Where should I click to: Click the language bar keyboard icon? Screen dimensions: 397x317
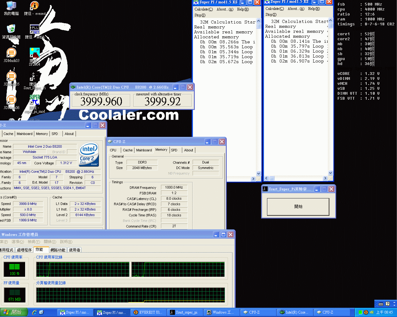point(381,304)
